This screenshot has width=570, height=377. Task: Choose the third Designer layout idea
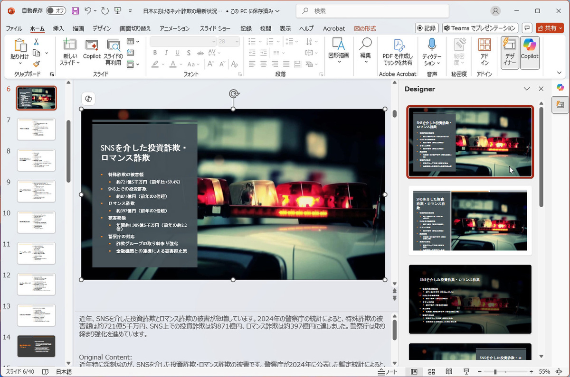click(x=470, y=299)
